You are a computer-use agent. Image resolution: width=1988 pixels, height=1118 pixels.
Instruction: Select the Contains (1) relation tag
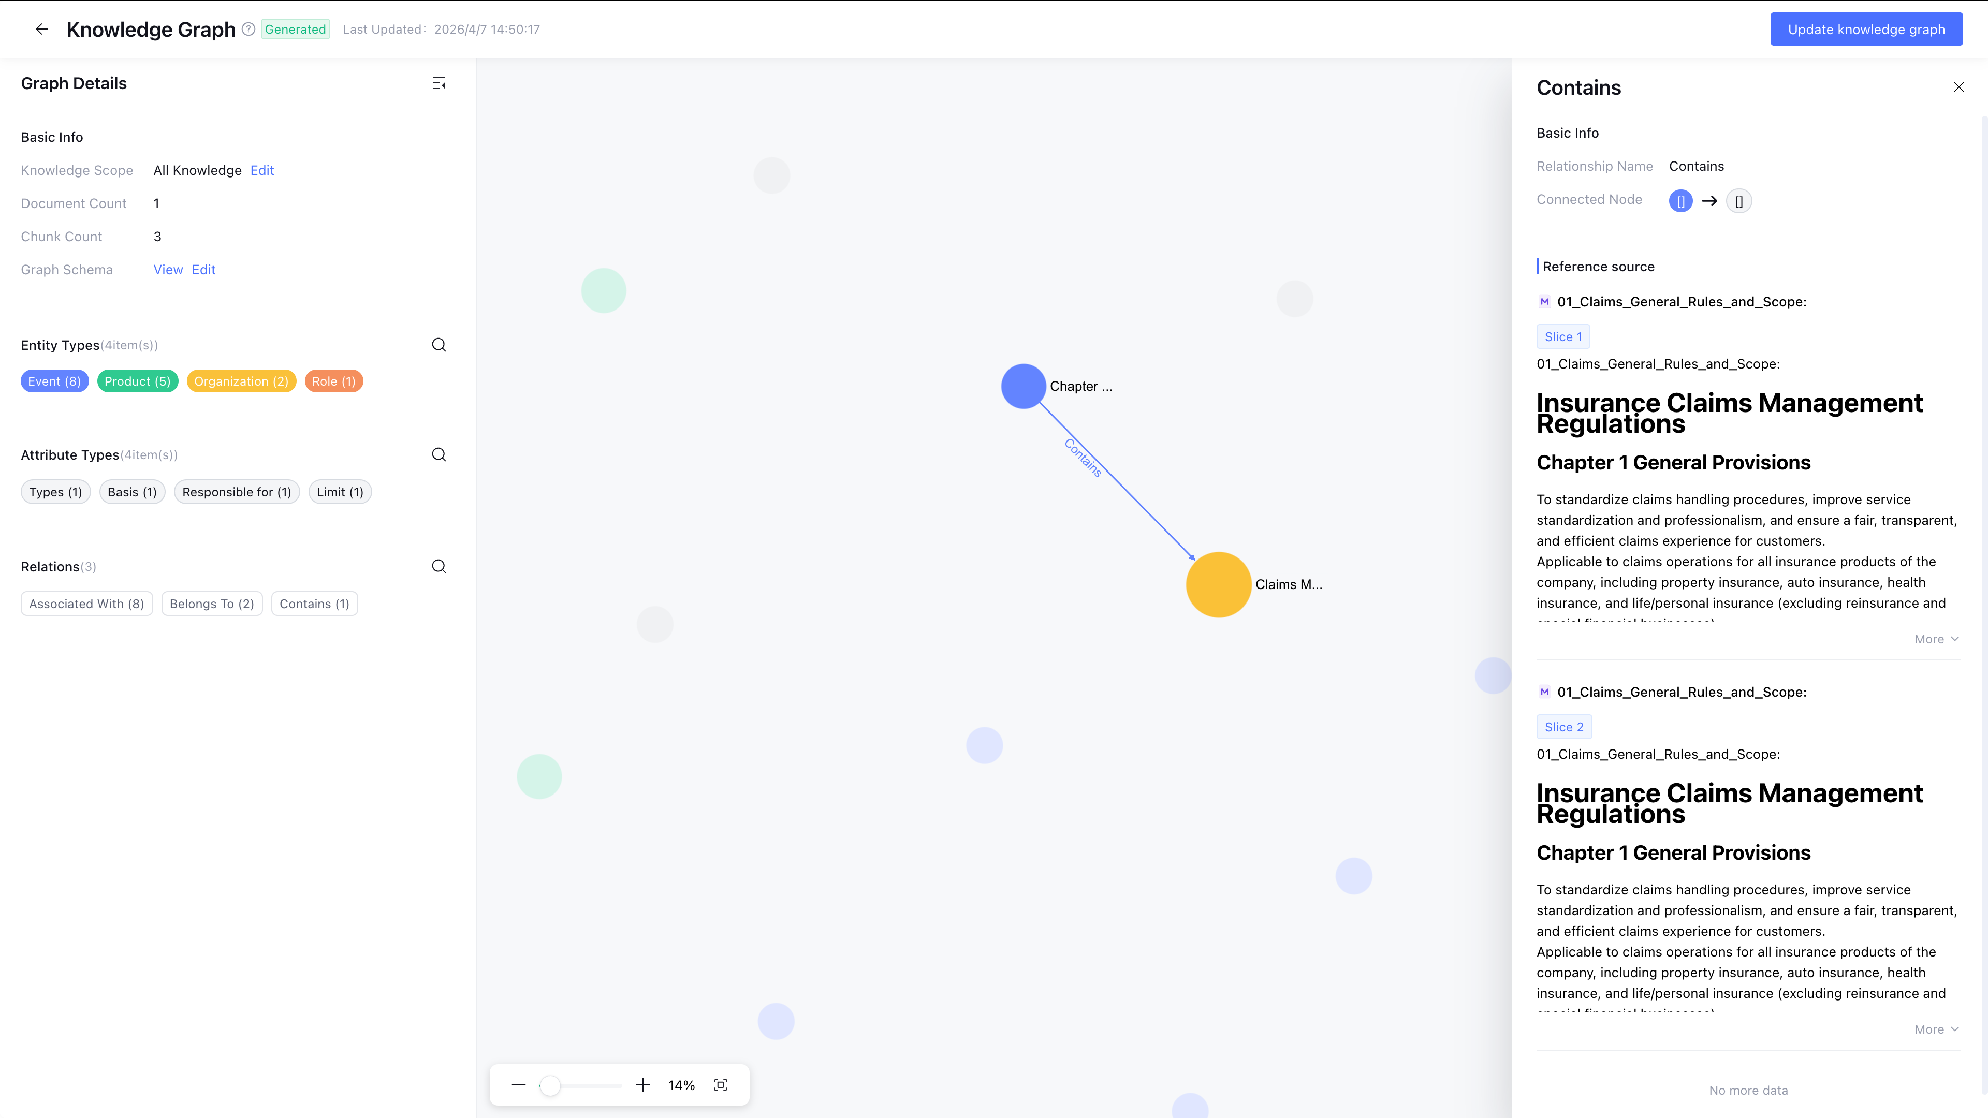(314, 604)
